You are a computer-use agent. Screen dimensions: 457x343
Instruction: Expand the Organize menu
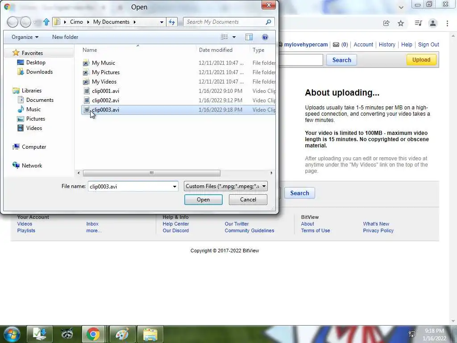click(x=25, y=37)
